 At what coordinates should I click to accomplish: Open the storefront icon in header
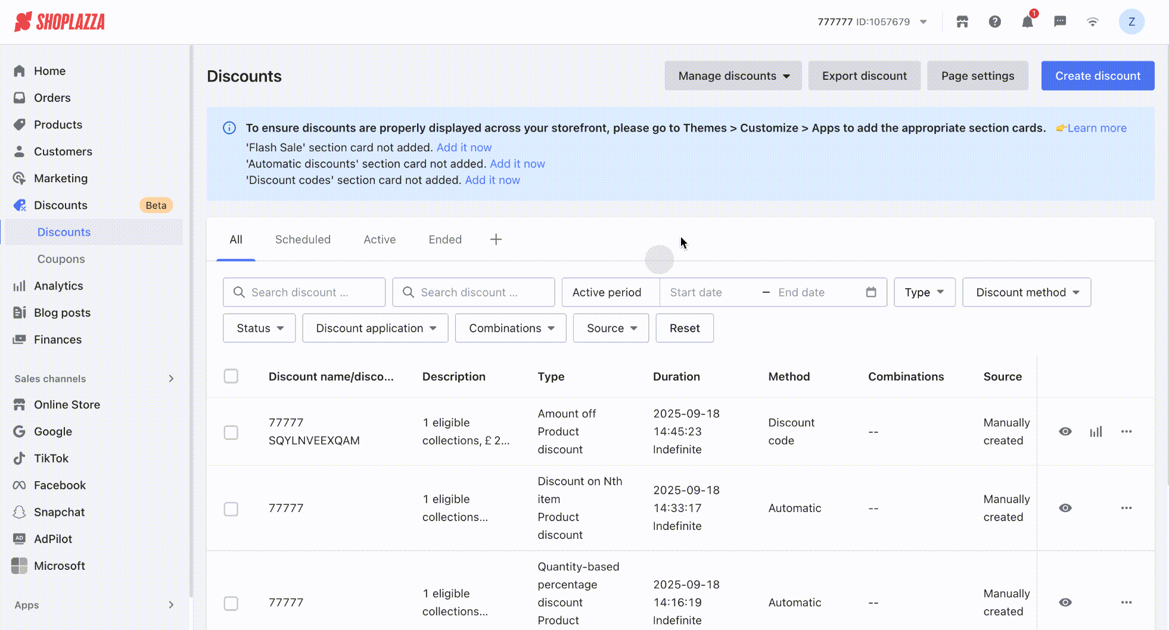[962, 22]
